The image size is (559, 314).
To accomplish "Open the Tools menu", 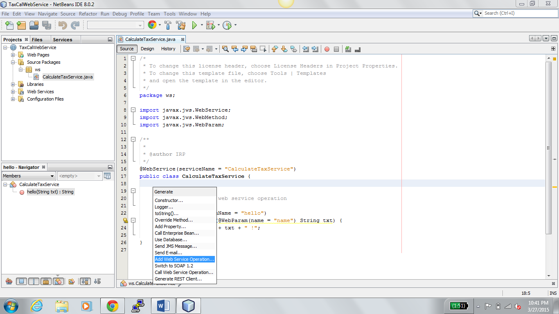I will tap(169, 13).
